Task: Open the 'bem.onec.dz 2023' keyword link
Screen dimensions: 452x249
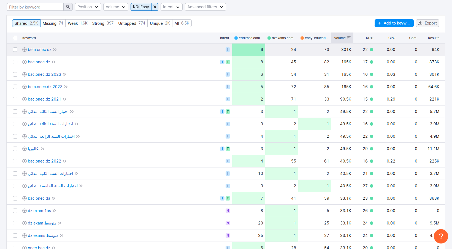Action: [x=45, y=87]
